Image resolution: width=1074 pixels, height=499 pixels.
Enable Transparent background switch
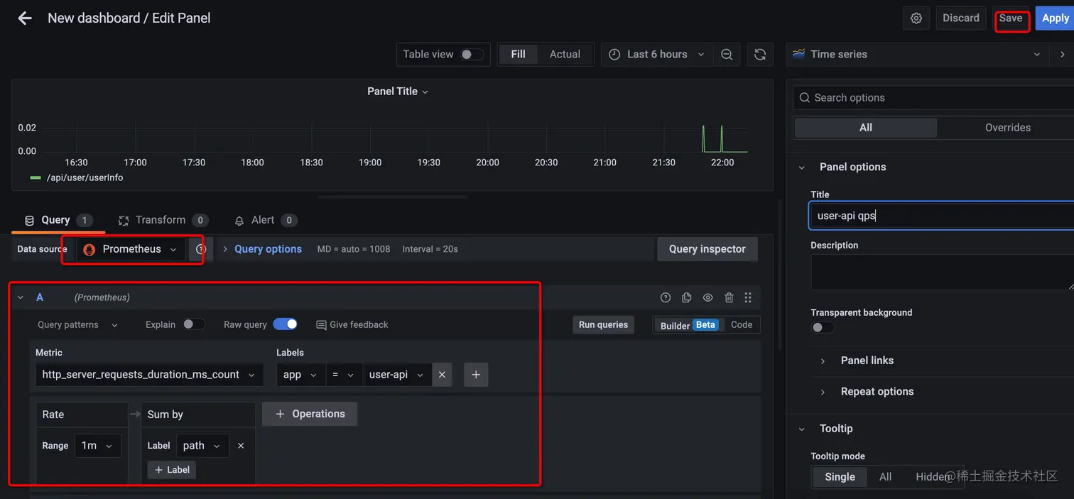[823, 327]
